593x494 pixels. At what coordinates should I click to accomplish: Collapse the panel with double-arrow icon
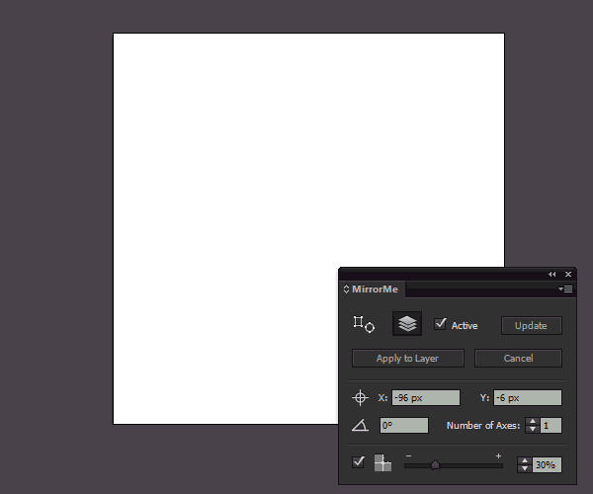click(551, 274)
